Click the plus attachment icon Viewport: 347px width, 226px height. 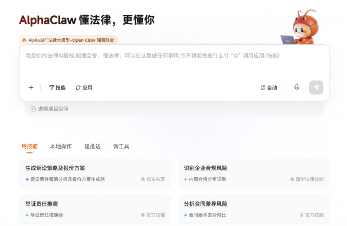31,88
